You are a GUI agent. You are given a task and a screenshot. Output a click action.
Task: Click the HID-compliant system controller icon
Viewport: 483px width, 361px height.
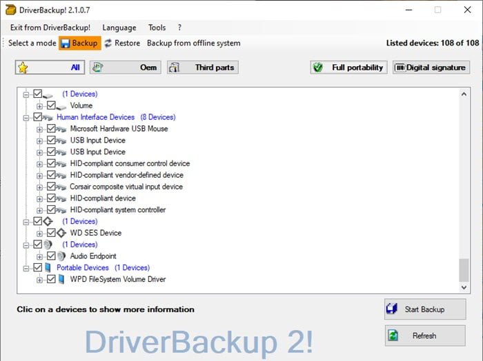pyautogui.click(x=61, y=210)
